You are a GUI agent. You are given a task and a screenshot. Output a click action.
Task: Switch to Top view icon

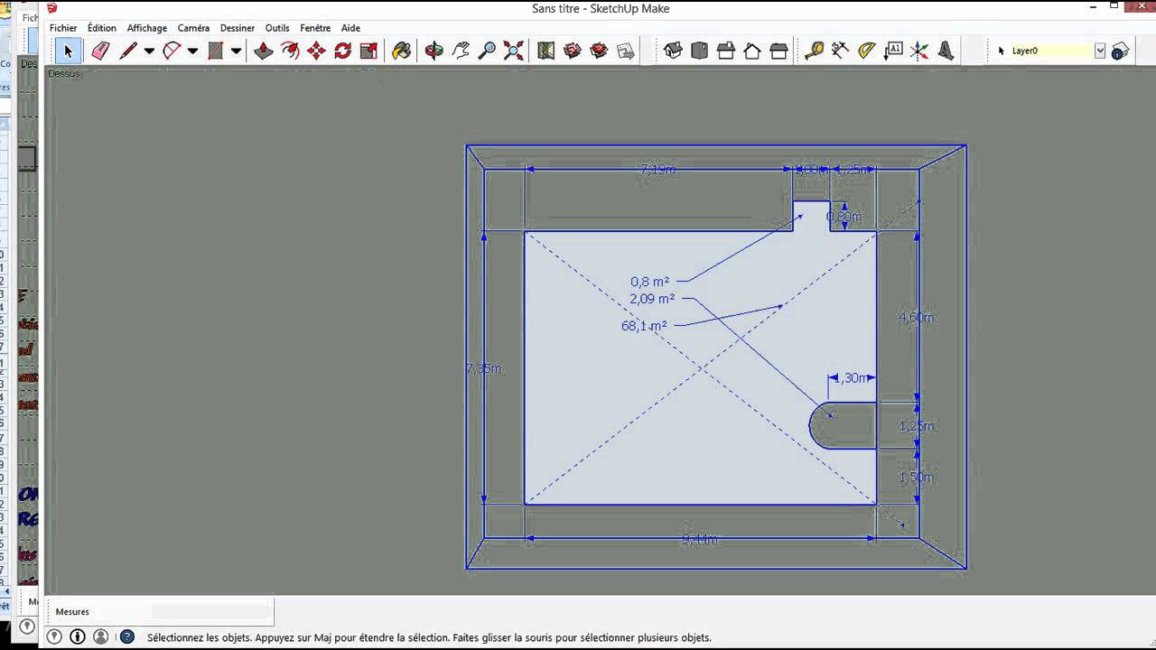coord(699,51)
